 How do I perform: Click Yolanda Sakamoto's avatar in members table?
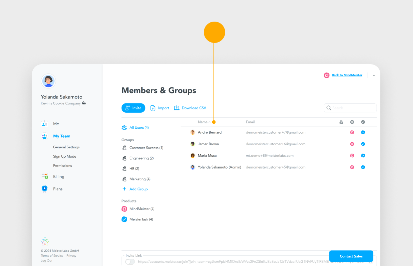coord(193,167)
